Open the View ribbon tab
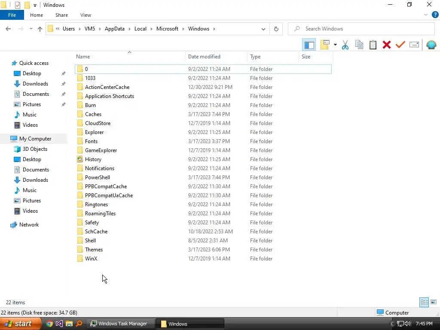440x330 pixels. (86, 15)
